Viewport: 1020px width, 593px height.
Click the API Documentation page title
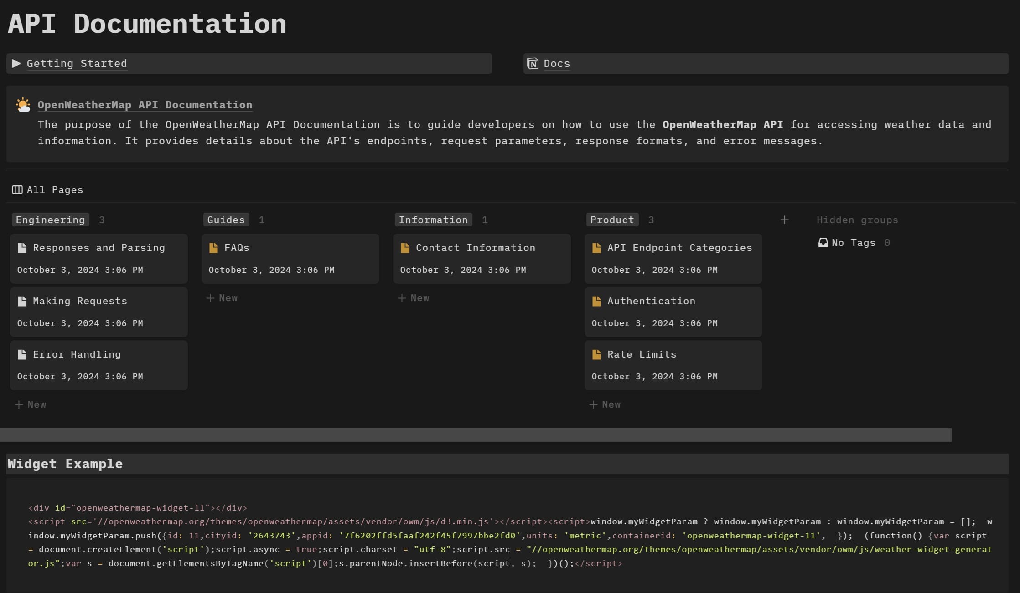(147, 23)
